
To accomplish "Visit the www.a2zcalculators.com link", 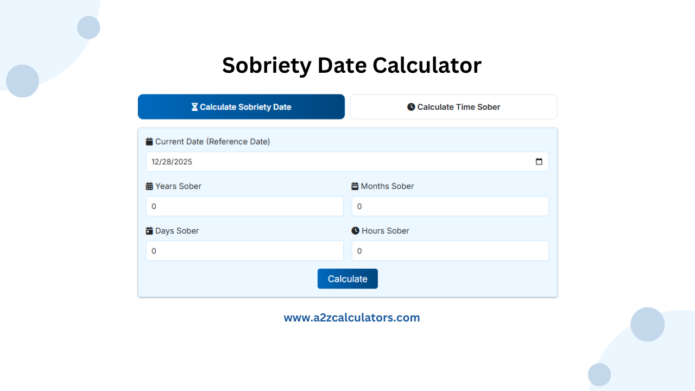I will (352, 317).
